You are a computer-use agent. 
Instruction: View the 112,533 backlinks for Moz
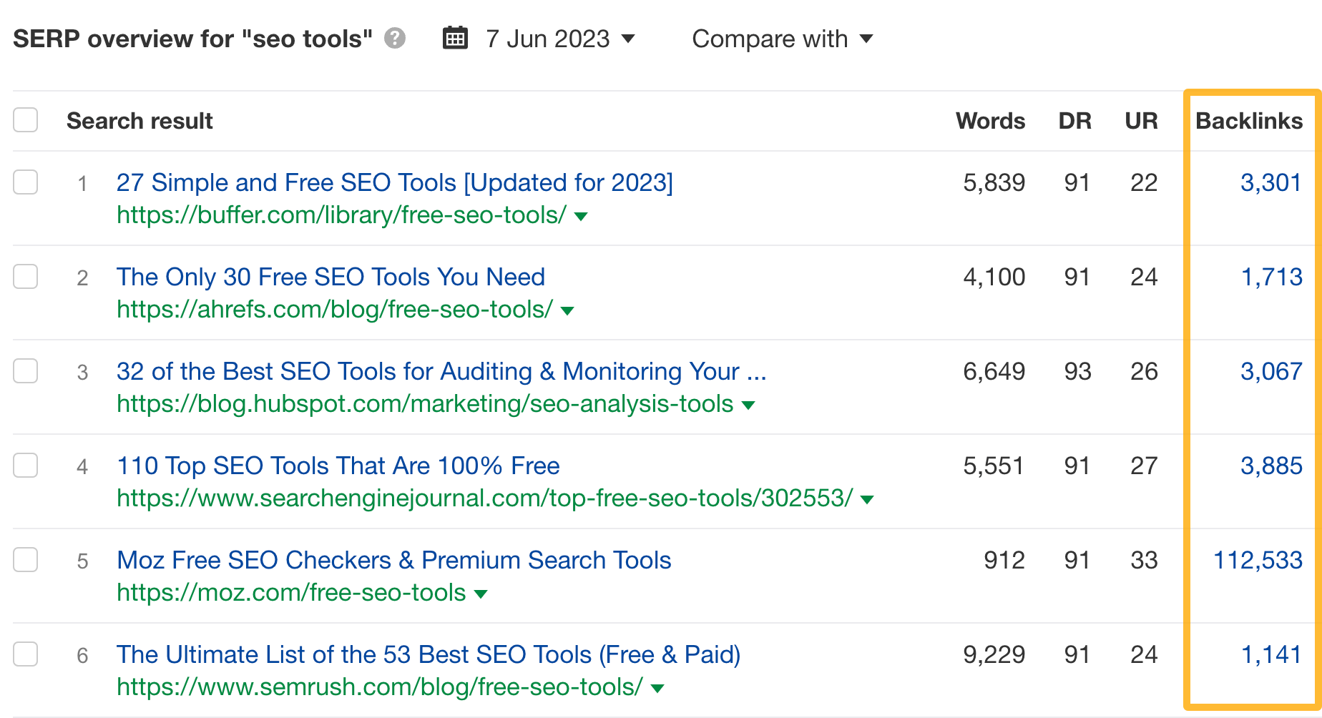tap(1258, 560)
